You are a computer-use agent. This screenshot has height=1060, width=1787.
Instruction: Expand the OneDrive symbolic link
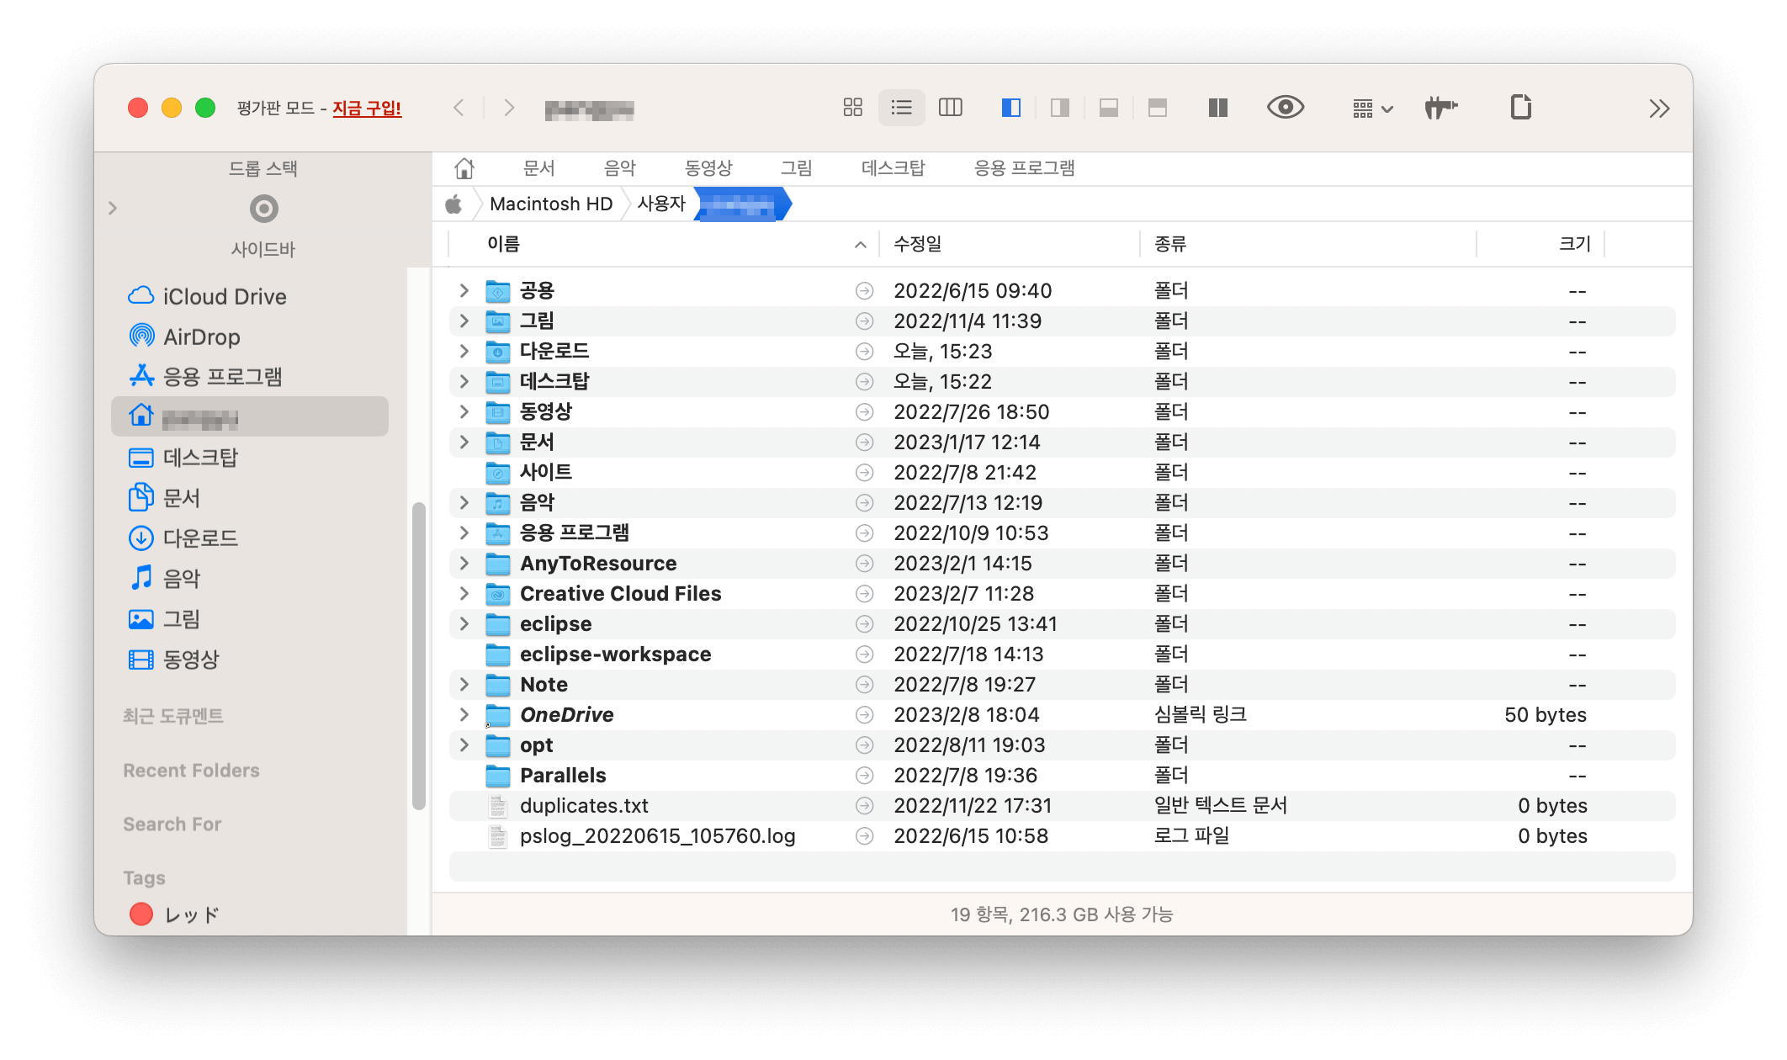pos(464,714)
